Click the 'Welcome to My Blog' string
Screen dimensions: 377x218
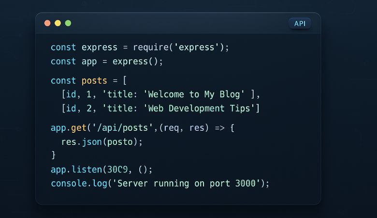click(x=194, y=94)
